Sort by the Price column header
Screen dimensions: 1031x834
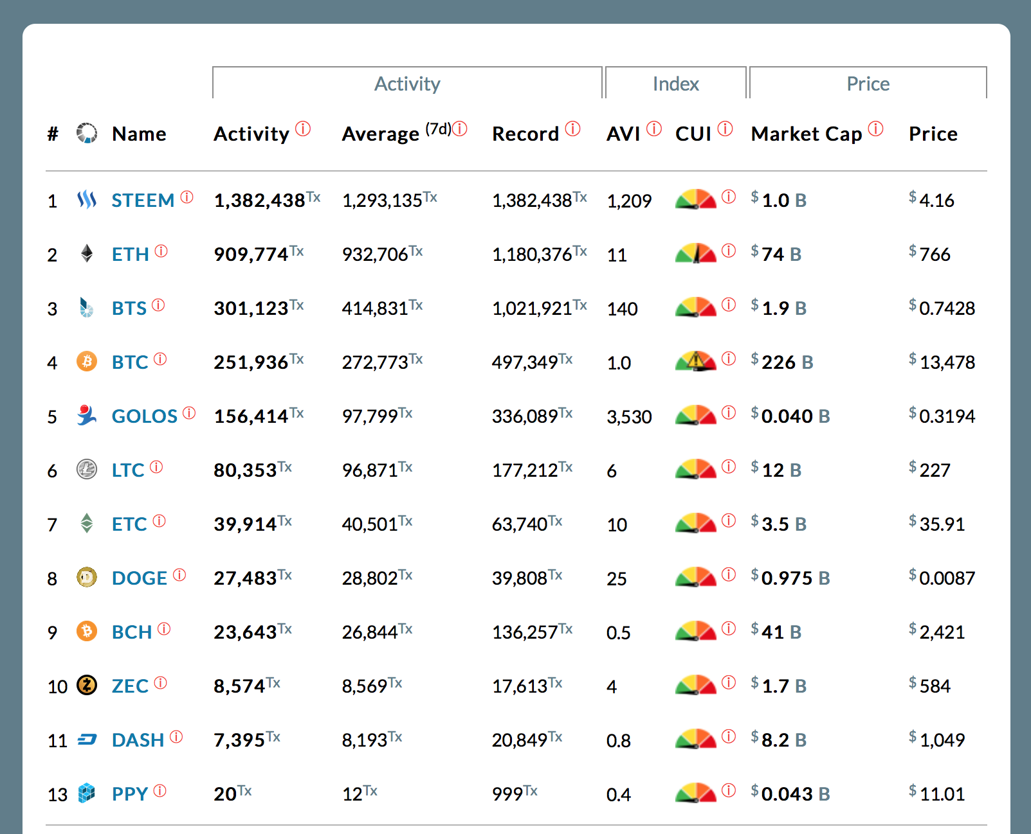pos(933,134)
